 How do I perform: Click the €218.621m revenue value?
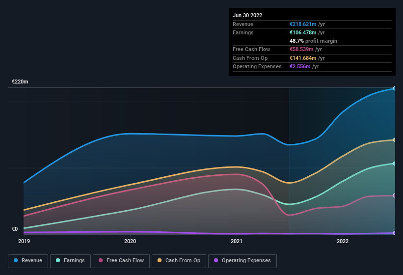coord(303,24)
